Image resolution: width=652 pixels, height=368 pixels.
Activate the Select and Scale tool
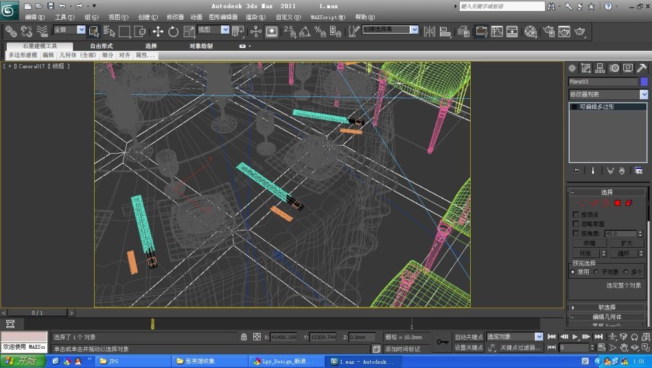[x=189, y=31]
